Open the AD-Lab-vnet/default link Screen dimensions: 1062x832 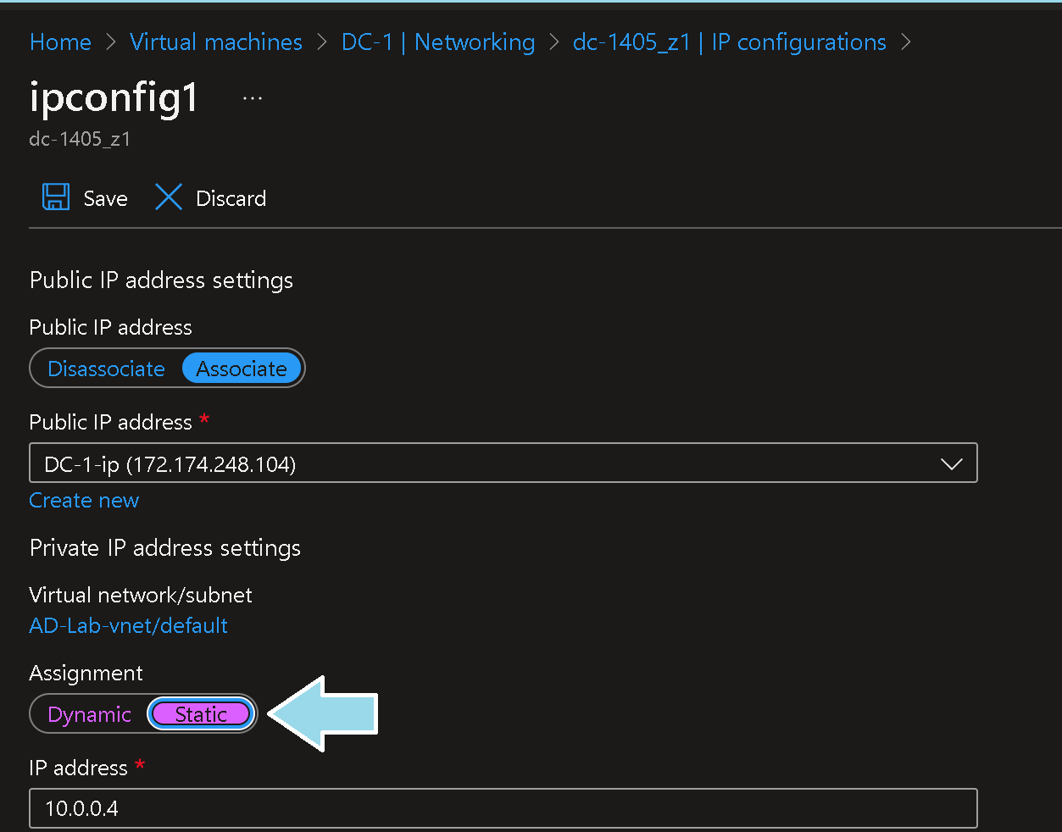(128, 626)
